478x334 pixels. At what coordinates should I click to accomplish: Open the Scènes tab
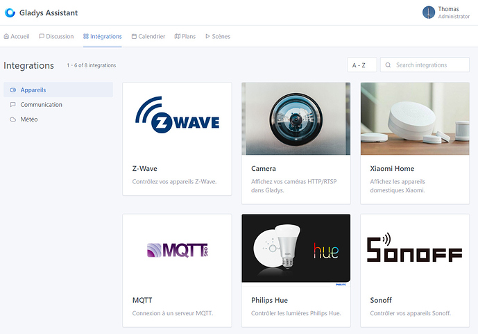[x=218, y=36]
